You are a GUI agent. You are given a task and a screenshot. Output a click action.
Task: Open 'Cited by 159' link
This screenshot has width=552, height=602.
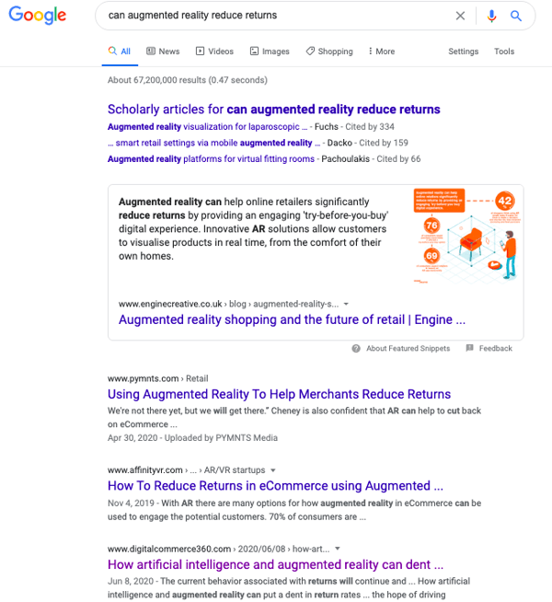pos(384,143)
